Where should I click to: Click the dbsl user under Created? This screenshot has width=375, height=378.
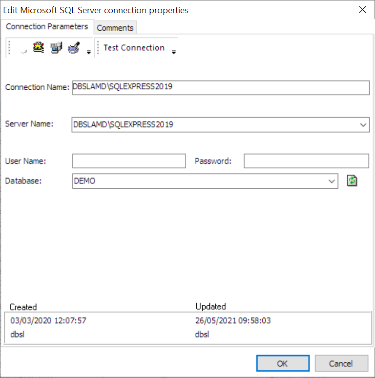click(18, 335)
